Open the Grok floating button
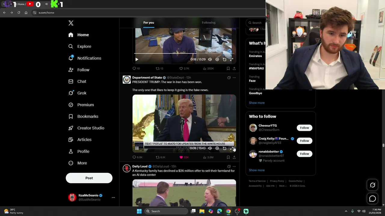This screenshot has width=385, height=216. [x=372, y=185]
